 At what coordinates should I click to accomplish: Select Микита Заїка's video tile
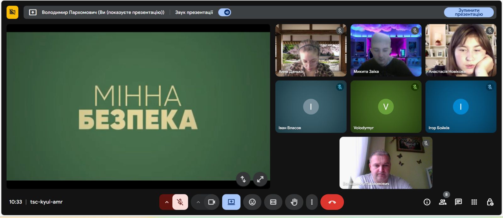tap(386, 50)
